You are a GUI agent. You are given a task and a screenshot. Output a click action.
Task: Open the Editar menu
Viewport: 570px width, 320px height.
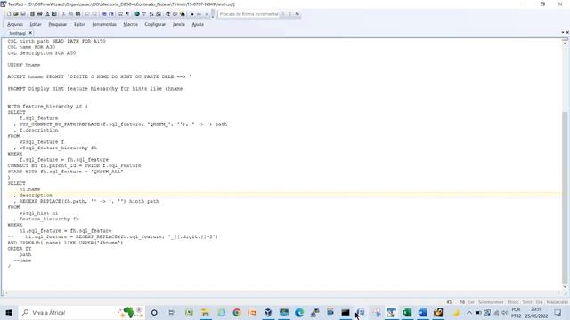pyautogui.click(x=36, y=24)
